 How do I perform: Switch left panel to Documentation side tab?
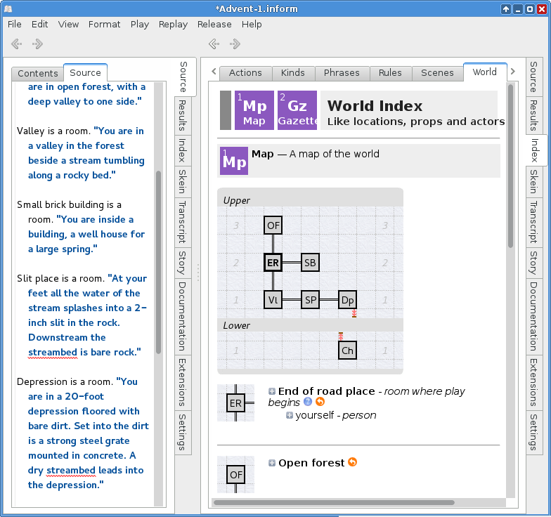pyautogui.click(x=183, y=316)
